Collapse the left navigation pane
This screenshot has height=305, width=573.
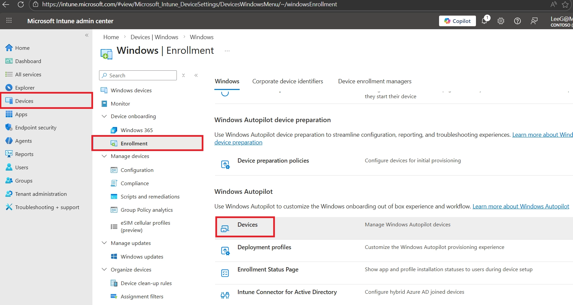tap(87, 35)
